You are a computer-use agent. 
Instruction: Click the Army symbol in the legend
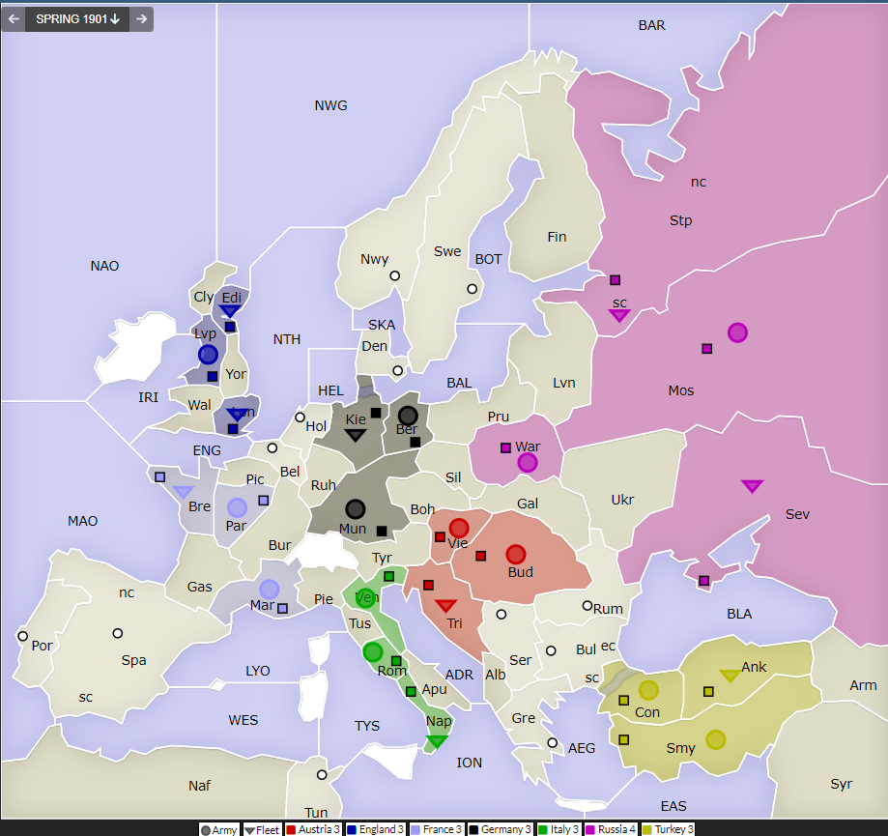click(x=206, y=830)
